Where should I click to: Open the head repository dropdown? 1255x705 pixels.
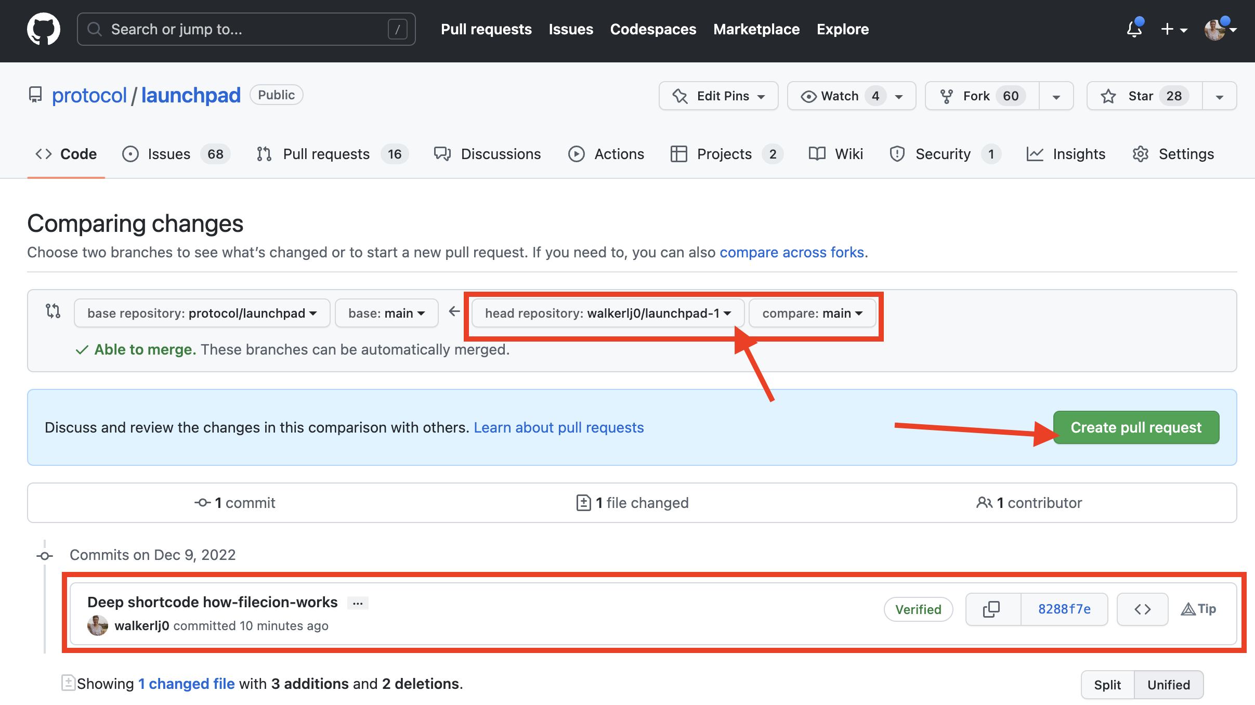point(608,313)
